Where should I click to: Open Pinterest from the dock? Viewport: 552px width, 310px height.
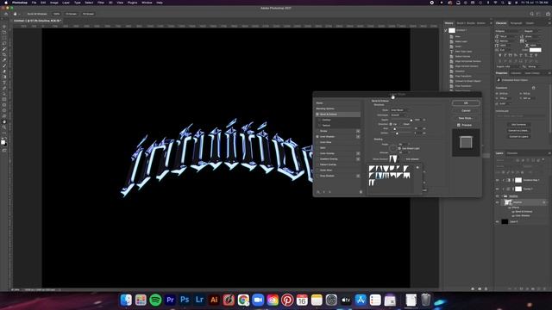tap(287, 300)
